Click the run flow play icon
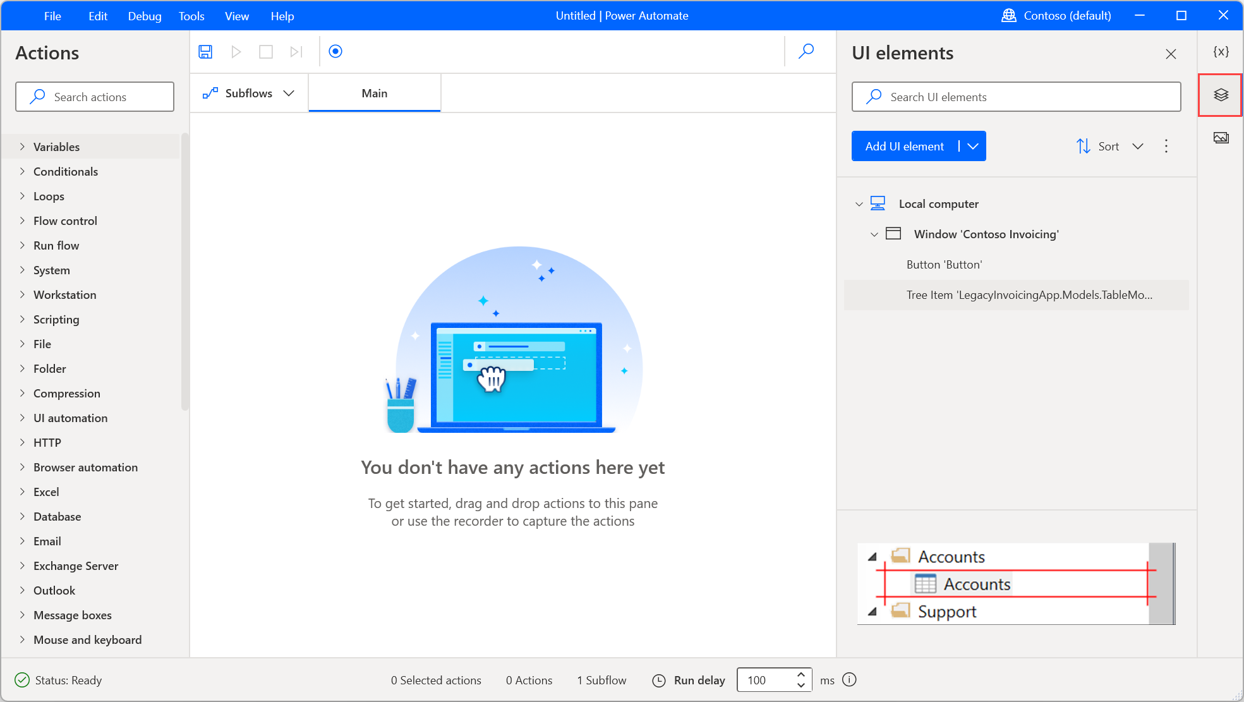Screen dimensions: 1244x702 click(236, 51)
